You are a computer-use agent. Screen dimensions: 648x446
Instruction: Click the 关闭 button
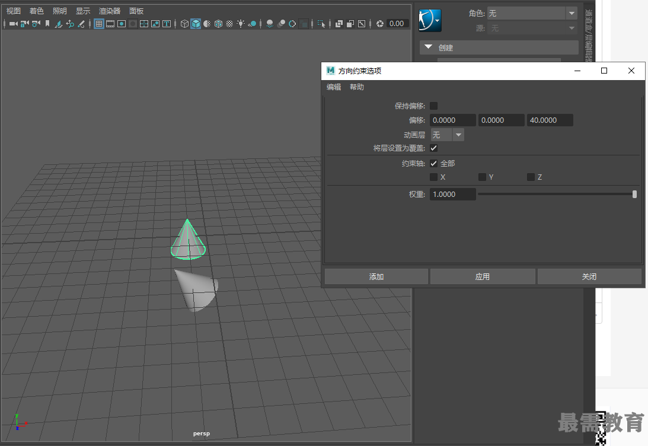tap(589, 276)
